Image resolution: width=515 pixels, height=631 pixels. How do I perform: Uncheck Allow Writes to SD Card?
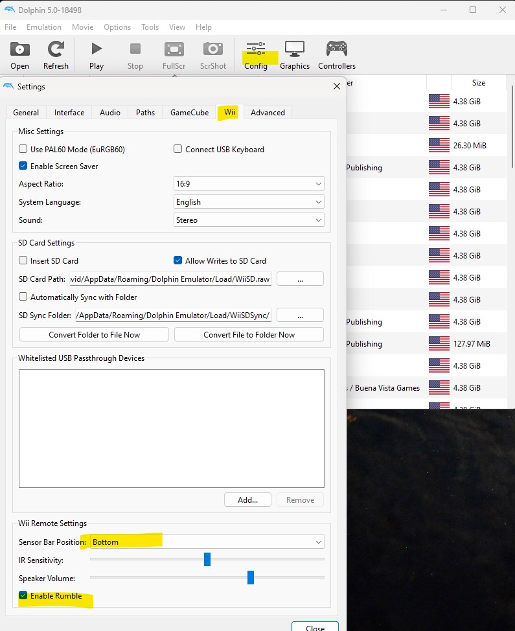tap(178, 260)
